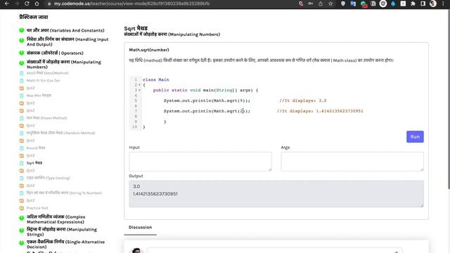Click the browser home icon

37,4
